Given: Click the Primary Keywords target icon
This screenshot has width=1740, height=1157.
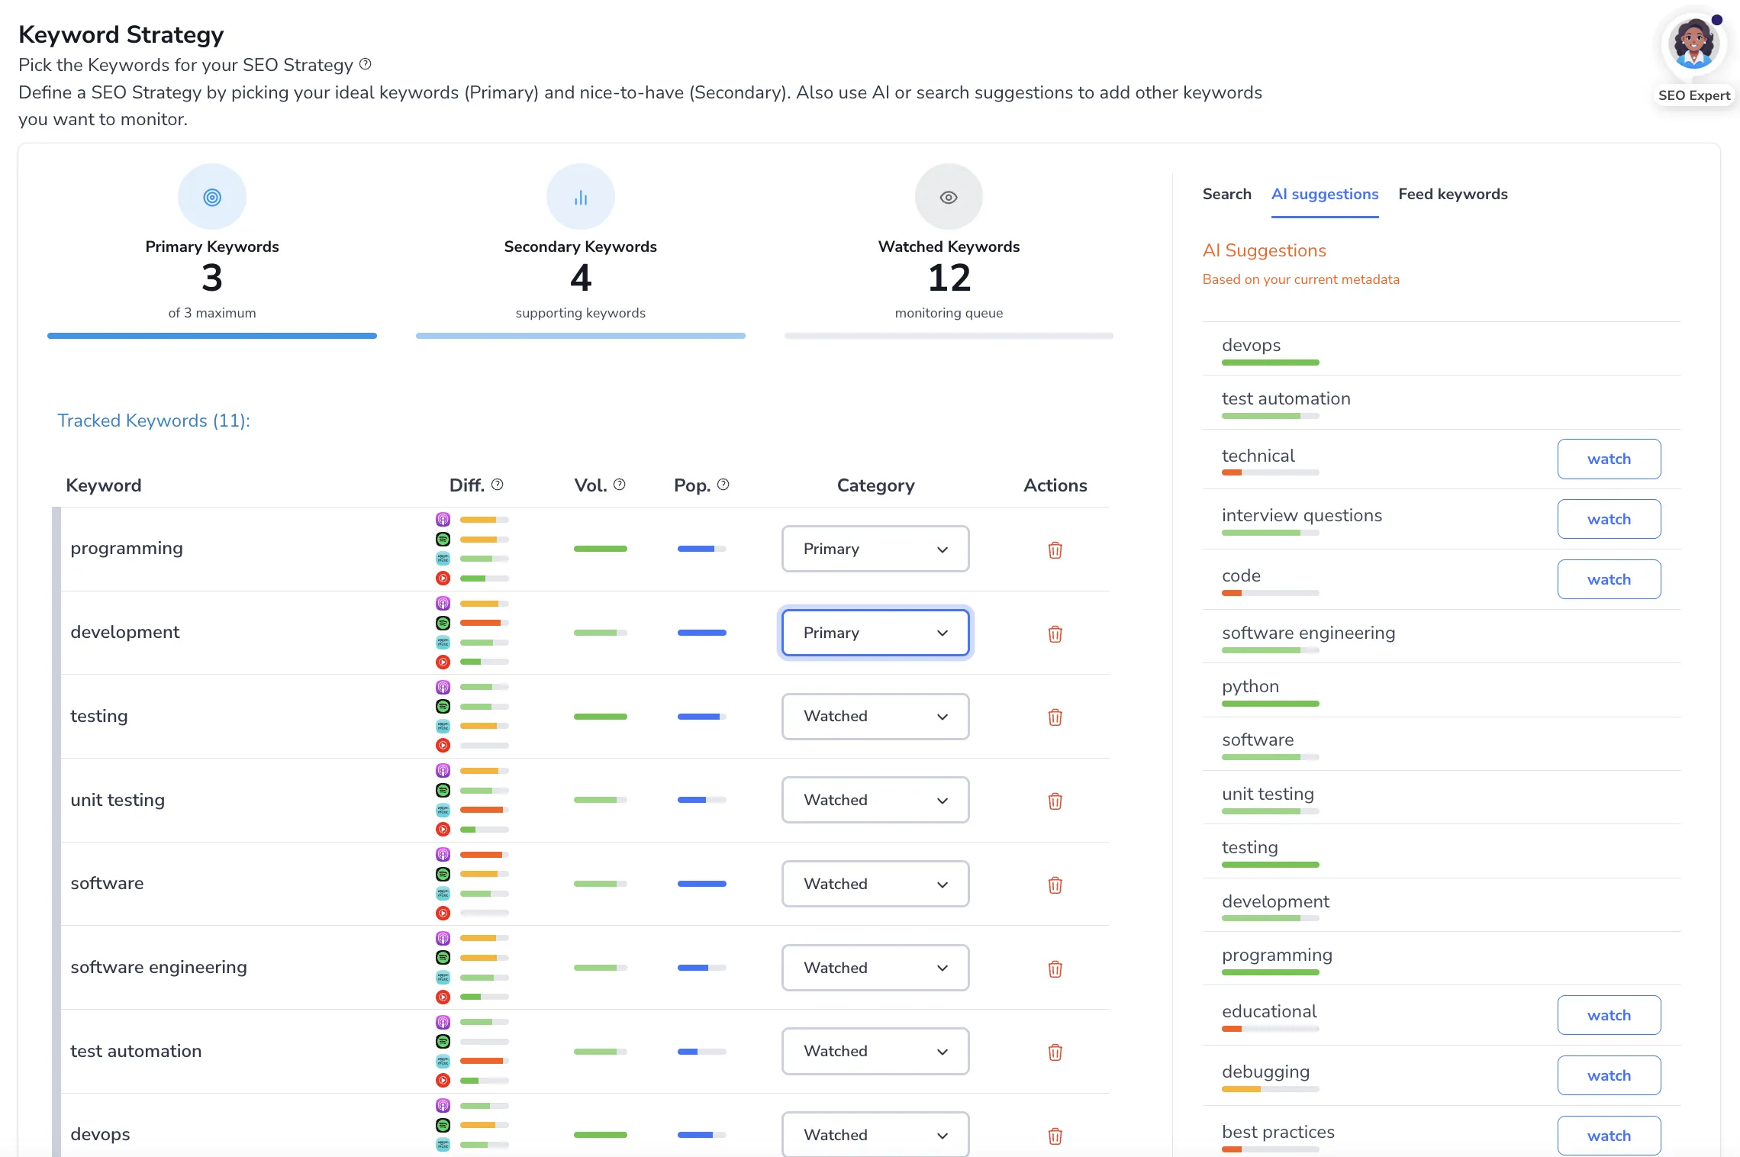Looking at the screenshot, I should click(x=212, y=197).
